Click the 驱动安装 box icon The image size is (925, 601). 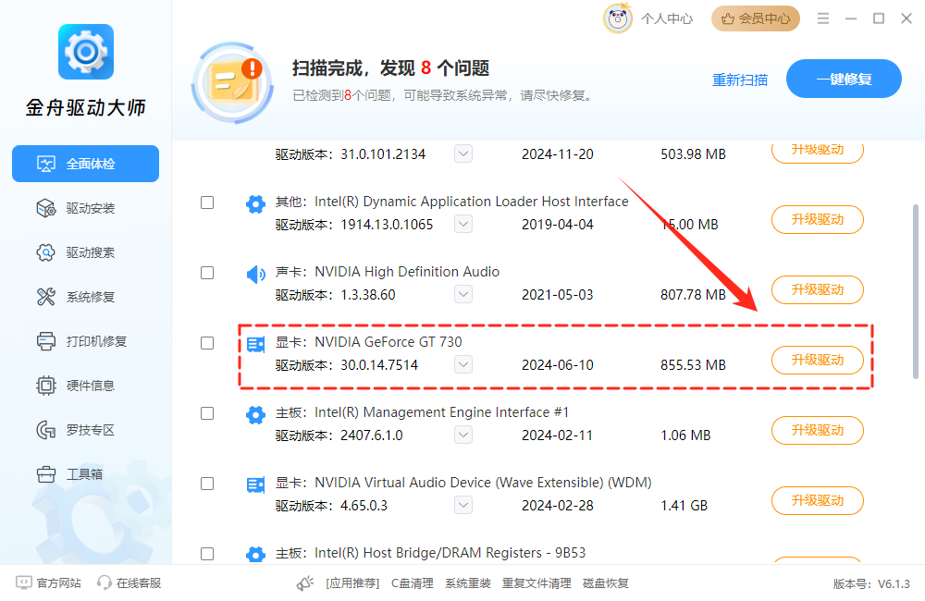(x=46, y=208)
